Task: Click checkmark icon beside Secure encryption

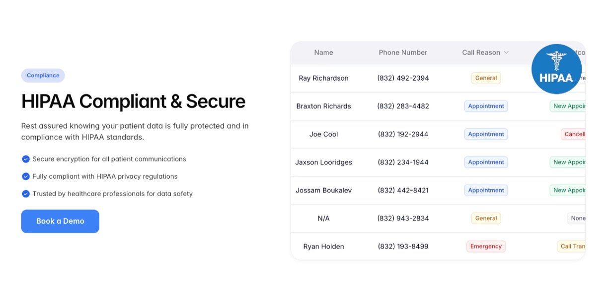Action: 26,159
